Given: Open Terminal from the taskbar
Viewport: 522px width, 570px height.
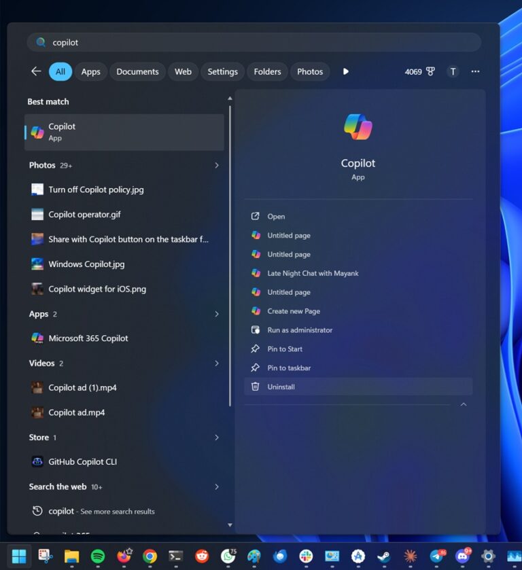Looking at the screenshot, I should click(175, 556).
